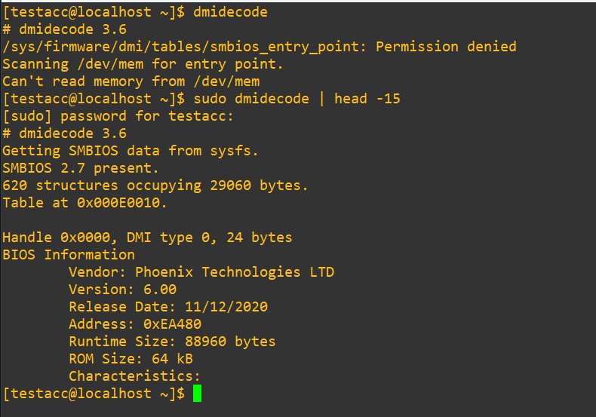Click 'Getting SMBIOS data from sysfs' line

coord(131,151)
